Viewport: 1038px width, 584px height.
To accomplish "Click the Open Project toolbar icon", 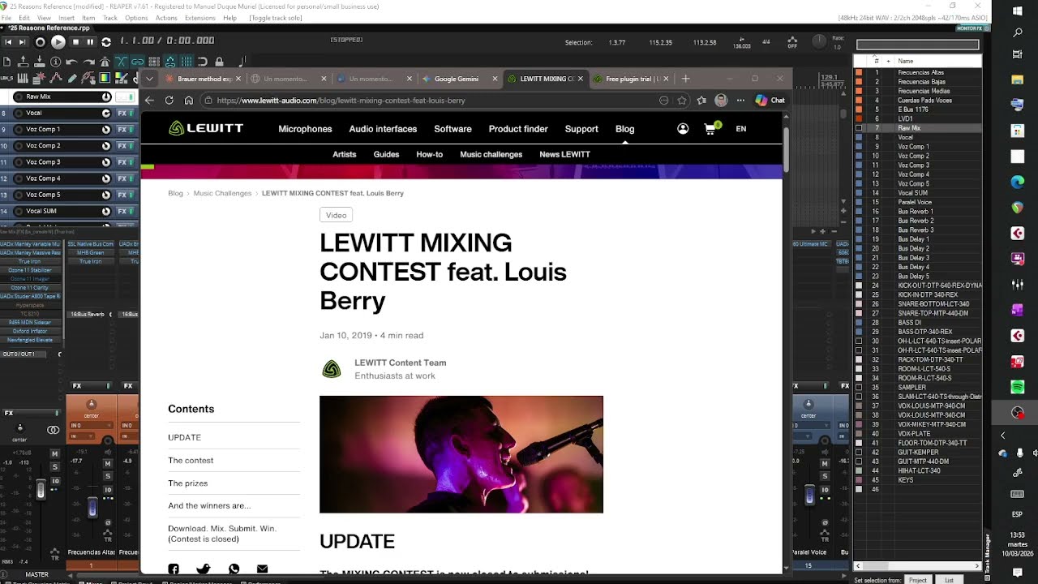I will point(23,62).
